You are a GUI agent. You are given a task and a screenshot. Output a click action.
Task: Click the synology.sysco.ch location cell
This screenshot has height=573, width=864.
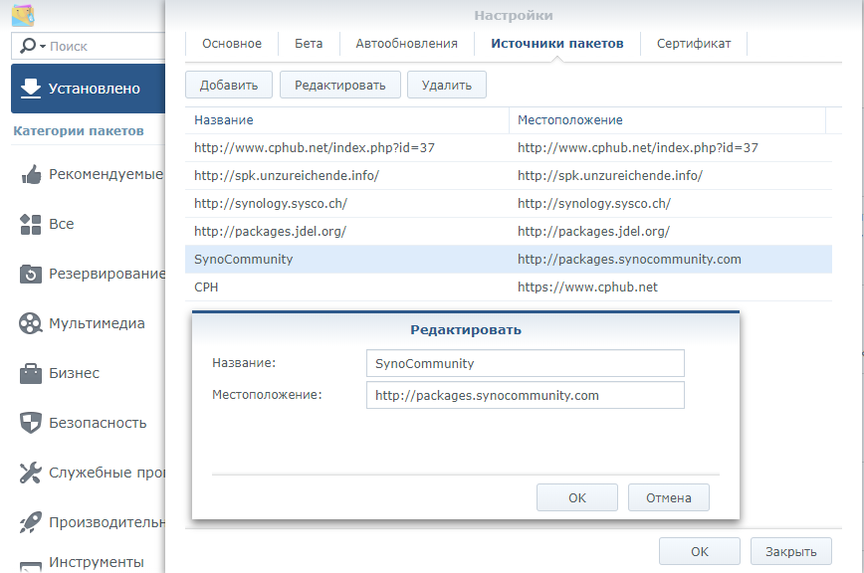[594, 203]
